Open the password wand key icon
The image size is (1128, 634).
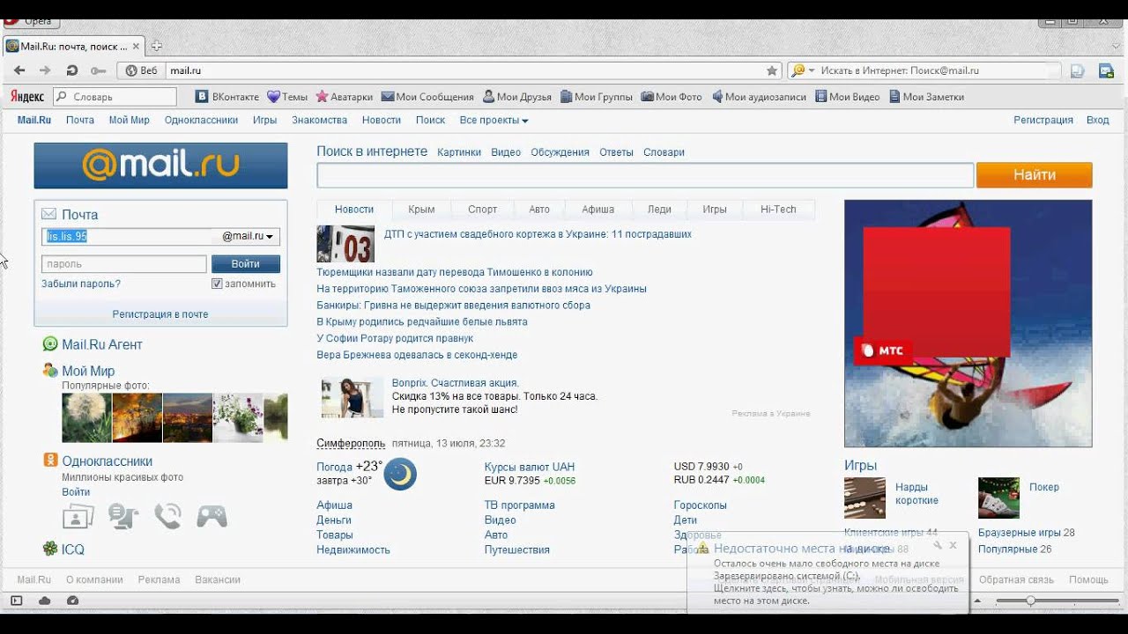point(98,70)
